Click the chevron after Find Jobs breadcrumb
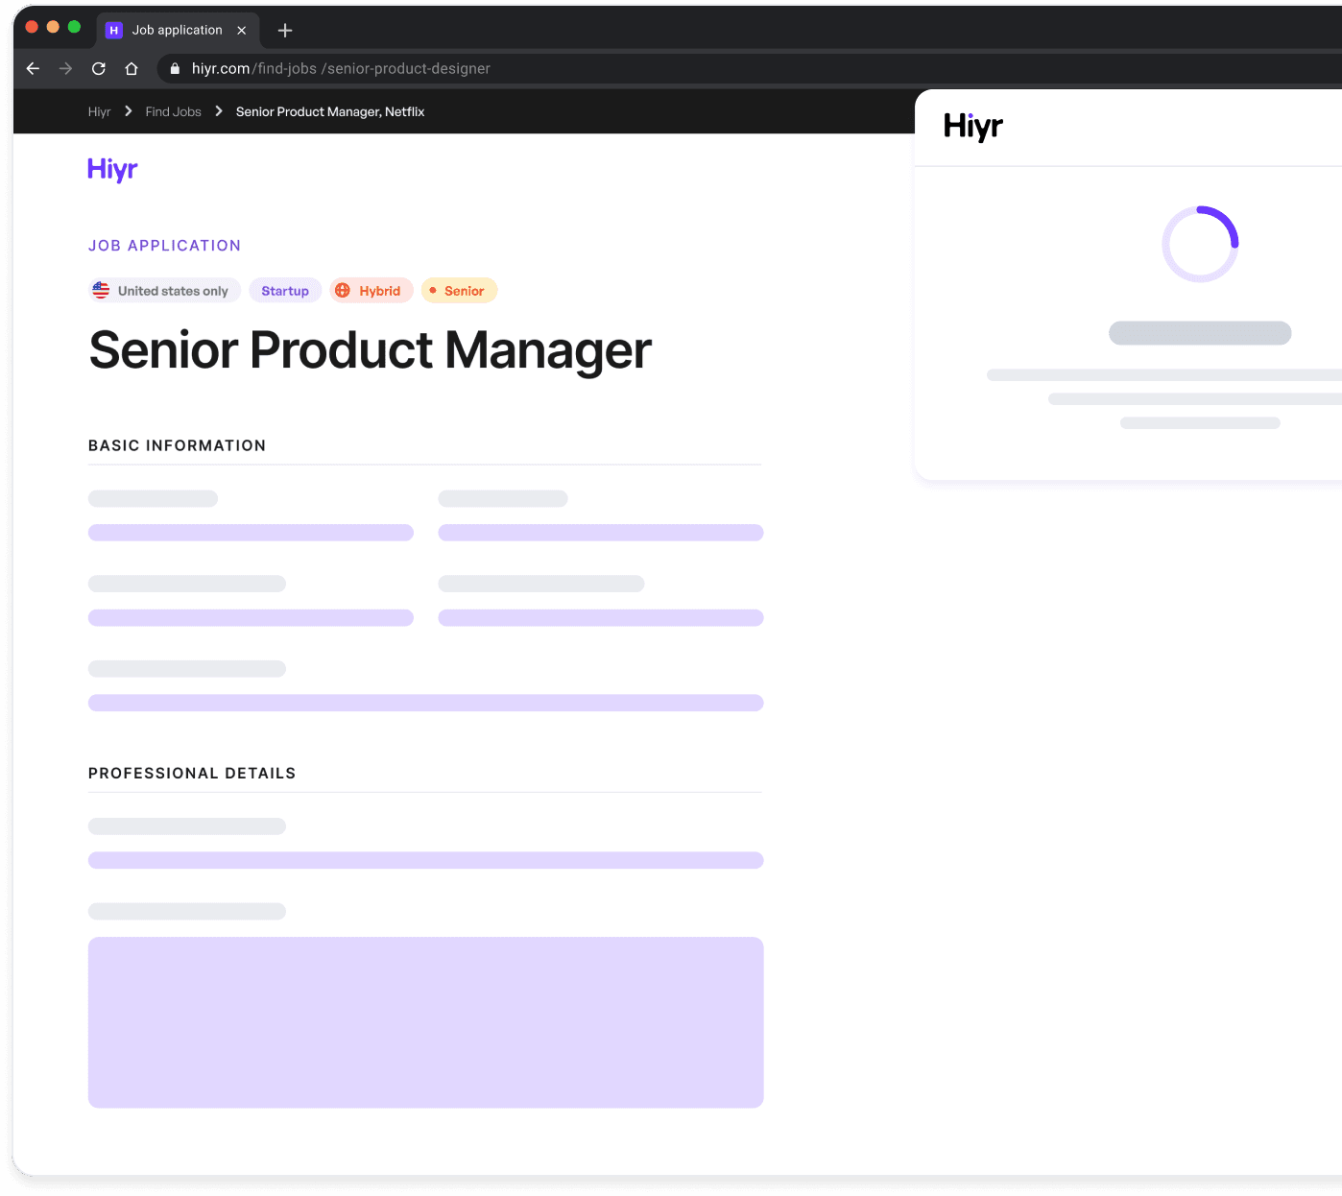The width and height of the screenshot is (1342, 1196). click(x=219, y=111)
